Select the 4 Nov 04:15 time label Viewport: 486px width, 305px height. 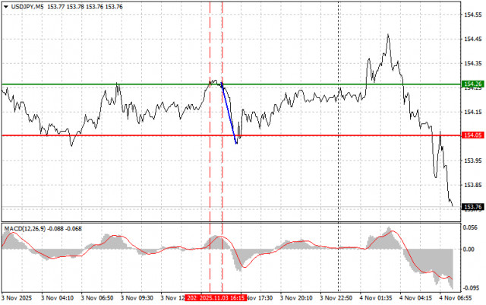click(x=415, y=298)
